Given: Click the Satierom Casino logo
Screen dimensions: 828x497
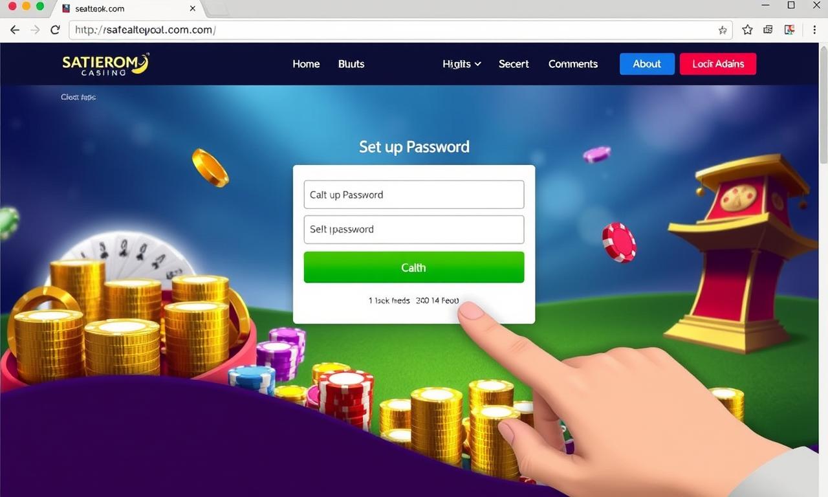Looking at the screenshot, I should (x=106, y=64).
